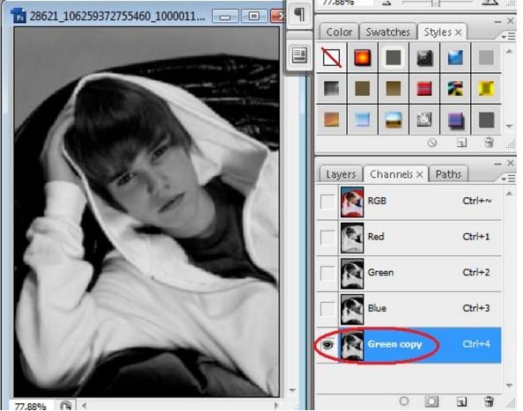Image resolution: width=523 pixels, height=411 pixels.
Task: Open the collapsed panel icon below Paragraph
Action: click(x=299, y=55)
